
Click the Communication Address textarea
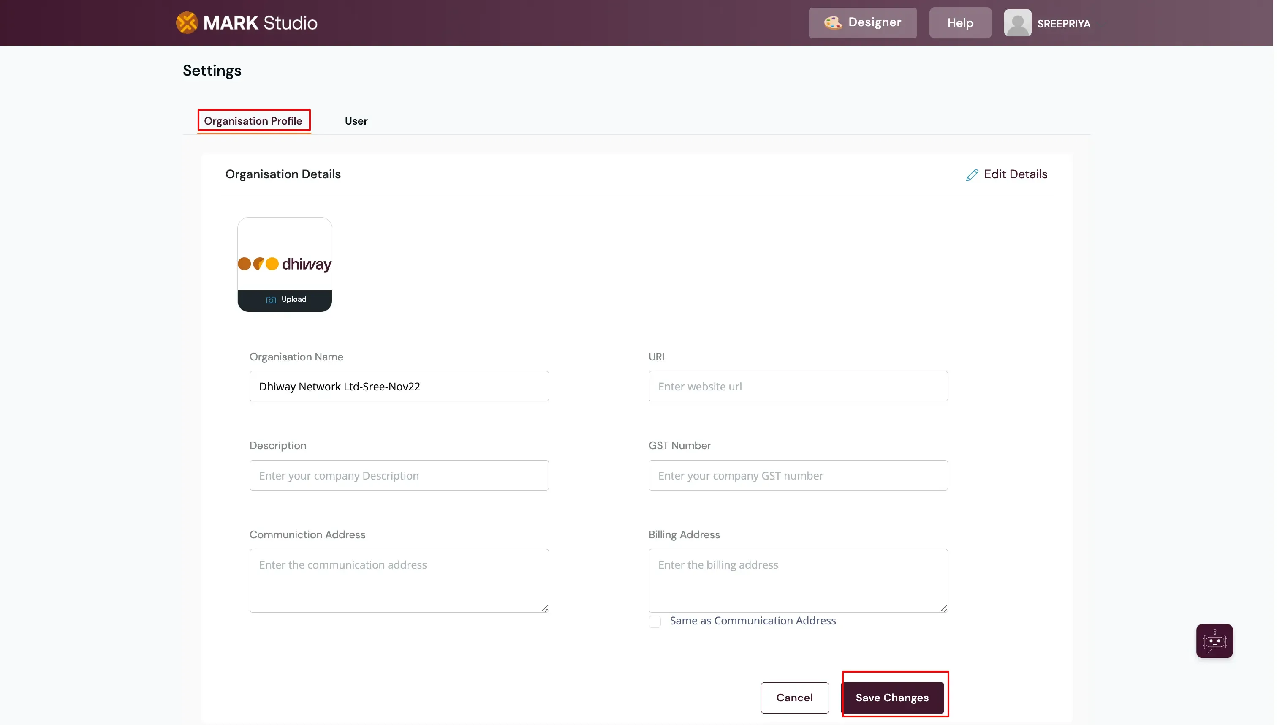coord(399,581)
